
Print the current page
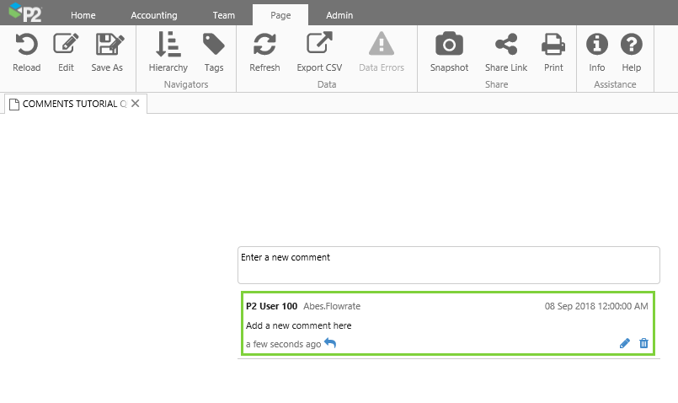553,45
